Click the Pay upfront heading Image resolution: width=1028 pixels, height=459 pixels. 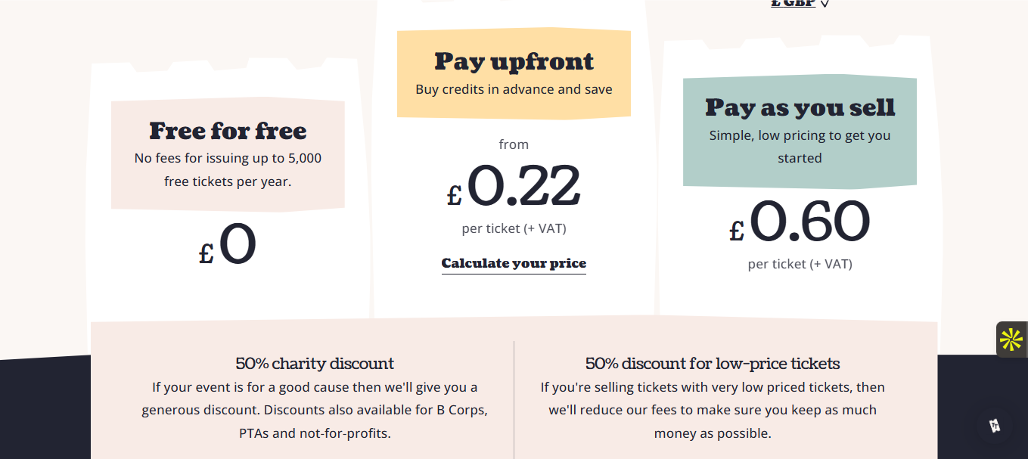[514, 61]
